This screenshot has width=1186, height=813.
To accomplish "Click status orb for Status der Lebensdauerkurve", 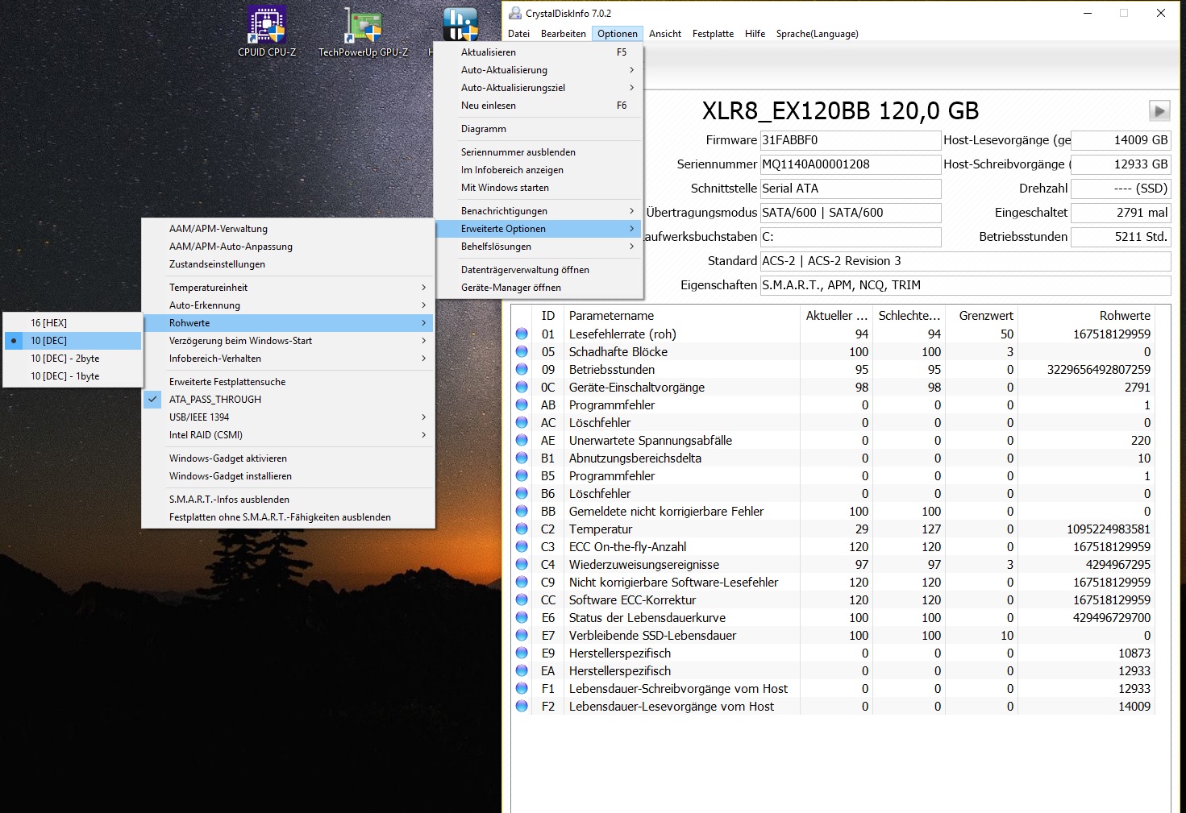I will tap(522, 617).
